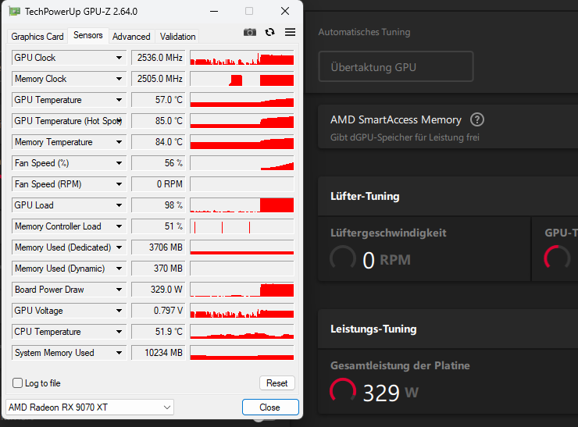
Task: Open the GPU Clock sensor dropdown
Action: 119,58
